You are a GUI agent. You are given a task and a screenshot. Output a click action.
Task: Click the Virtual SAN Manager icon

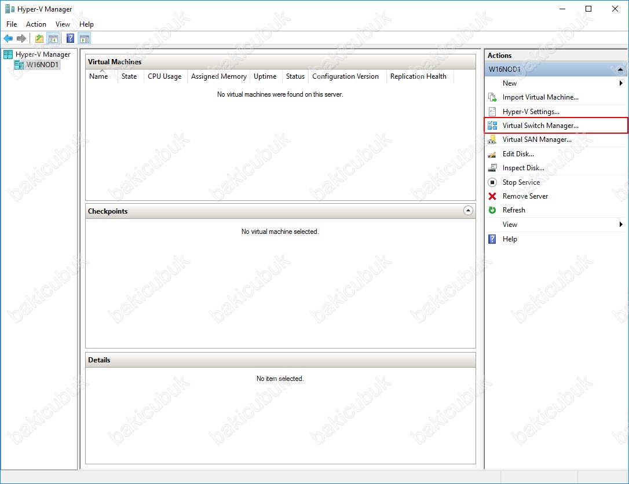492,140
